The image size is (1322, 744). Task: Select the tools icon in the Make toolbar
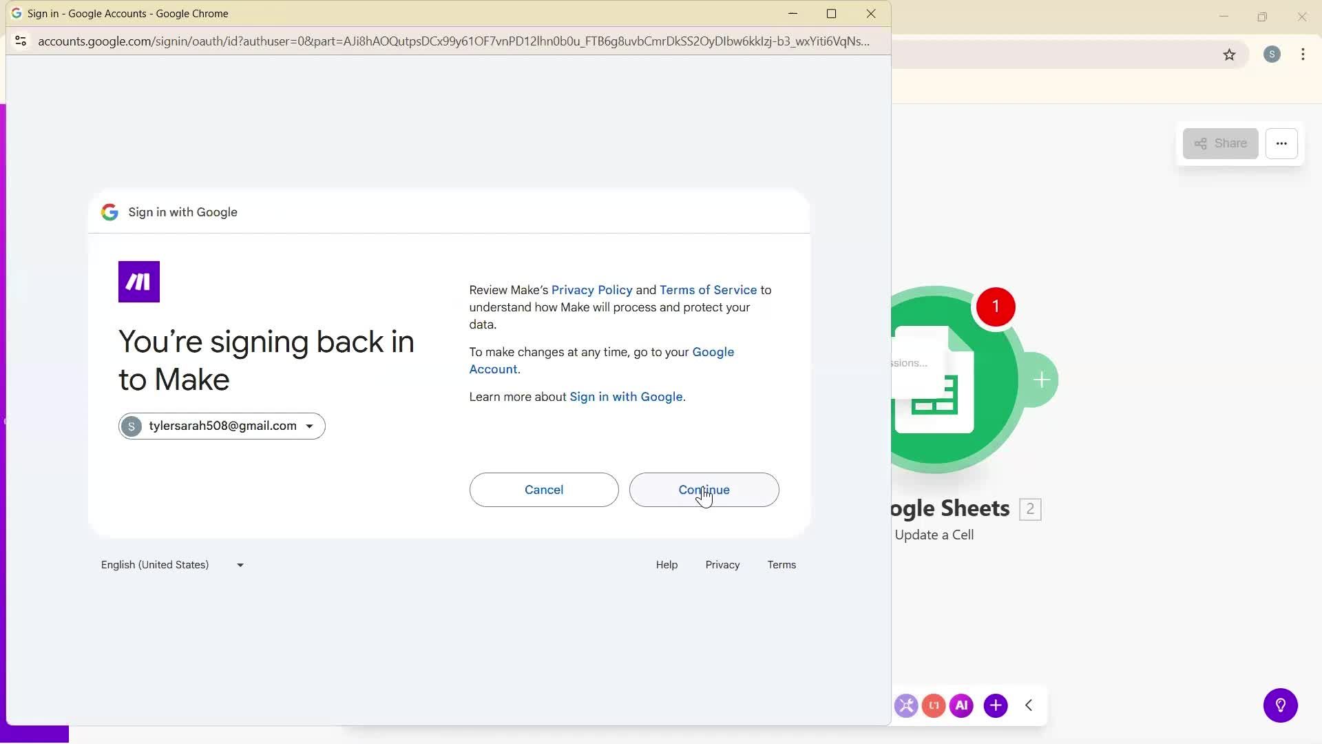906,705
